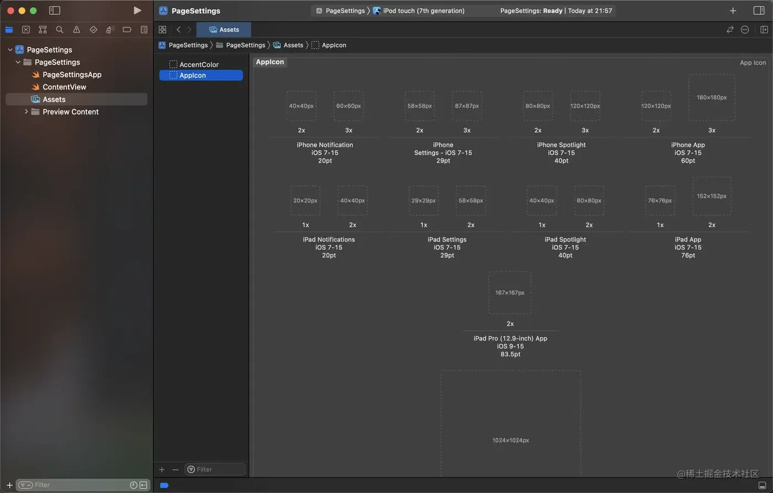Toggle recent files filter clock icon
Image resolution: width=773 pixels, height=493 pixels.
coord(134,485)
